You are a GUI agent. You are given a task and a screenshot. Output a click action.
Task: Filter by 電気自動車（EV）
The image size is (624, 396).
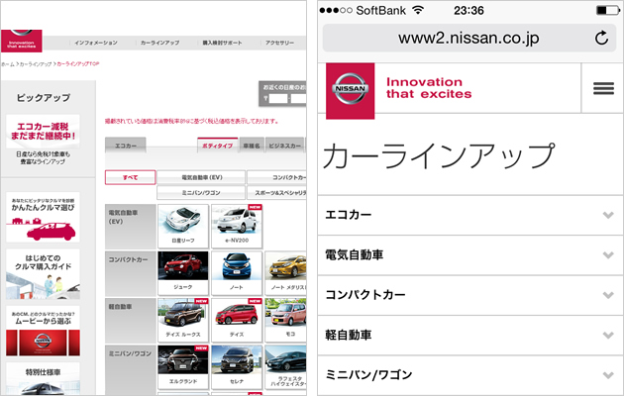[201, 177]
